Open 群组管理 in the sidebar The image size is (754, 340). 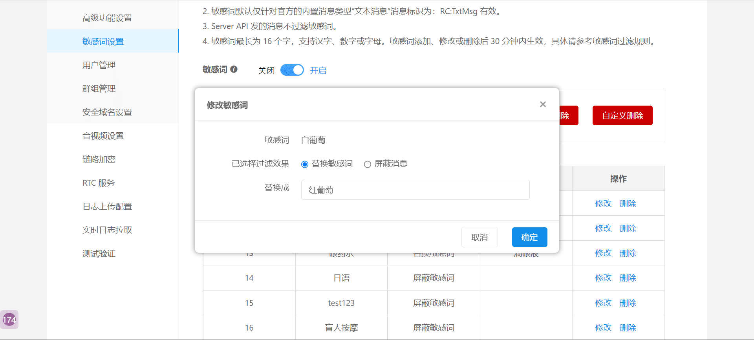tap(99, 88)
